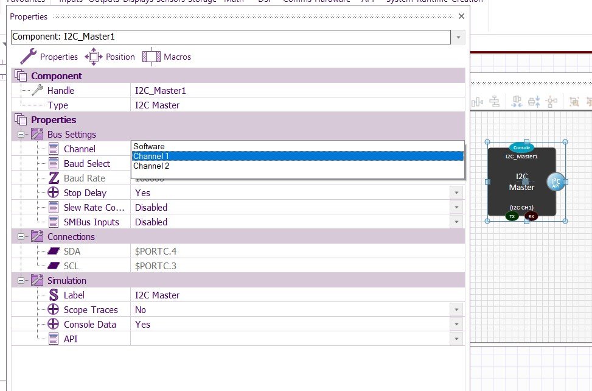Switch to the Macros tab

(x=167, y=57)
